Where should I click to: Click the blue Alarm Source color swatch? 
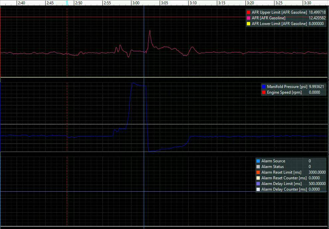click(258, 161)
